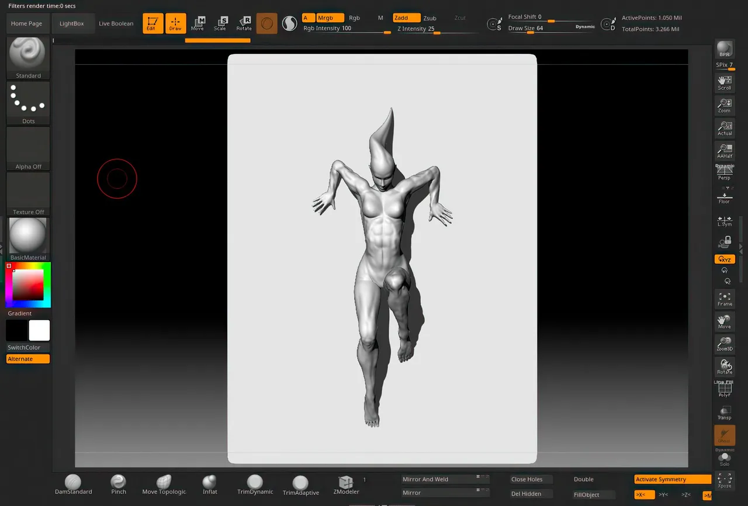Adjust the SPix slider

725,65
